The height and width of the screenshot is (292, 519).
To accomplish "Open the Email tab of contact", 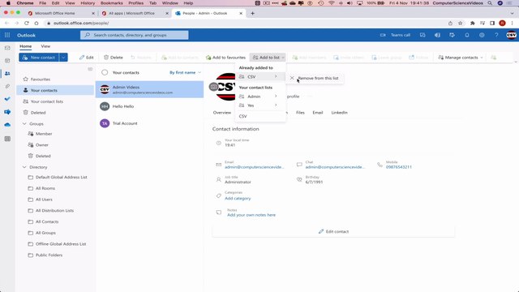I will pyautogui.click(x=317, y=113).
